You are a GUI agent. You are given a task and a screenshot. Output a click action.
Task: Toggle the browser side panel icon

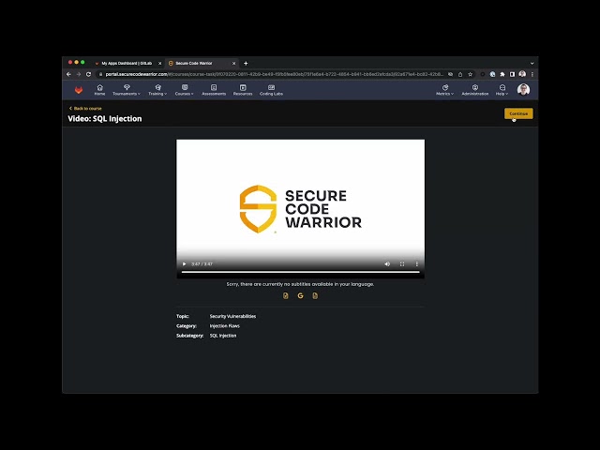click(x=512, y=74)
